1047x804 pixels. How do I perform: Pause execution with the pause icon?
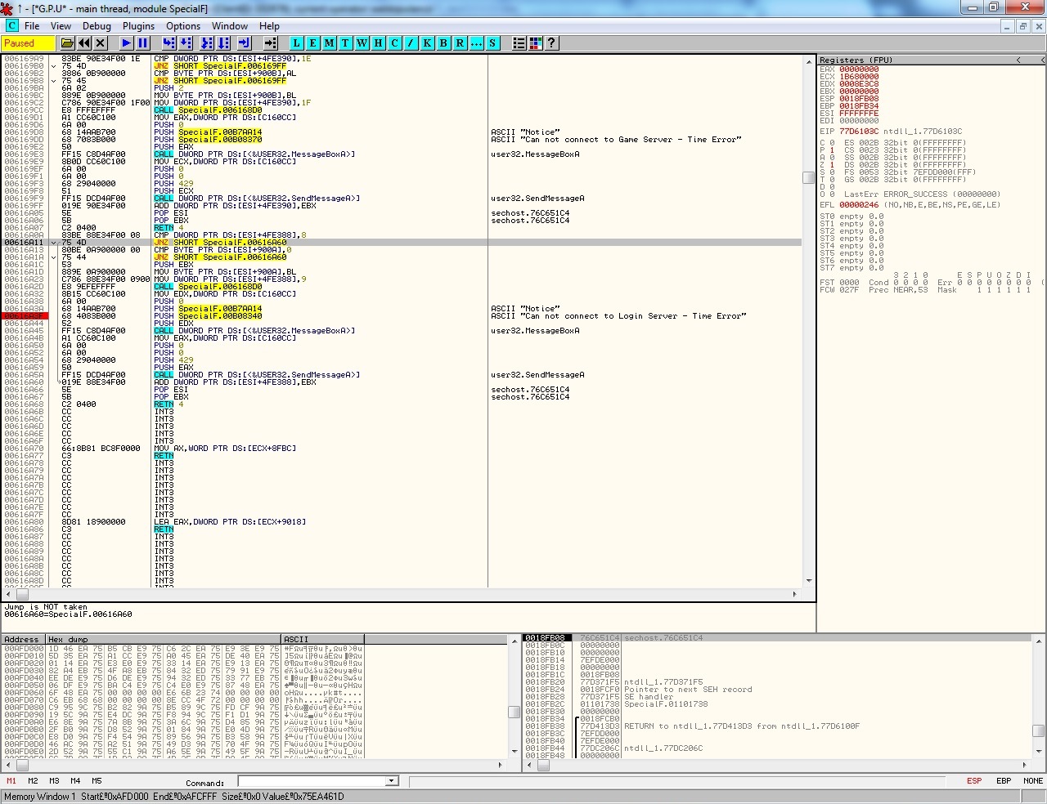(142, 43)
